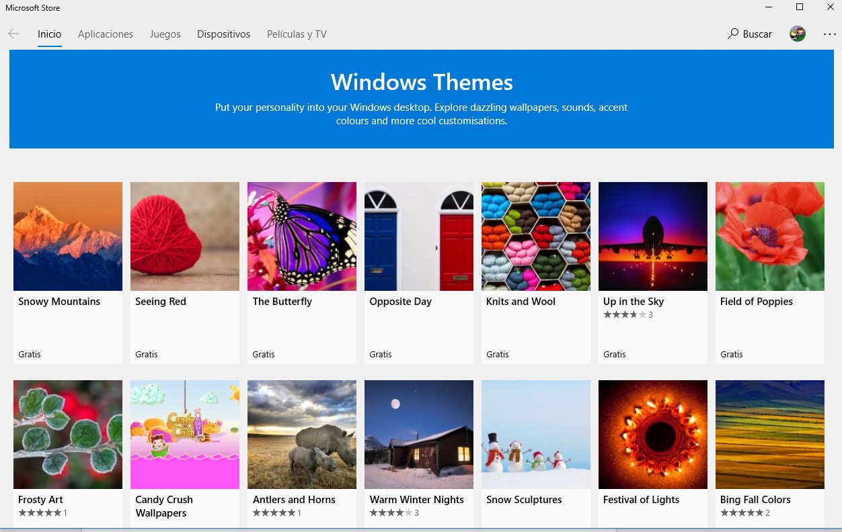The image size is (842, 532).
Task: Open the See more ellipsis menu
Action: (x=830, y=34)
